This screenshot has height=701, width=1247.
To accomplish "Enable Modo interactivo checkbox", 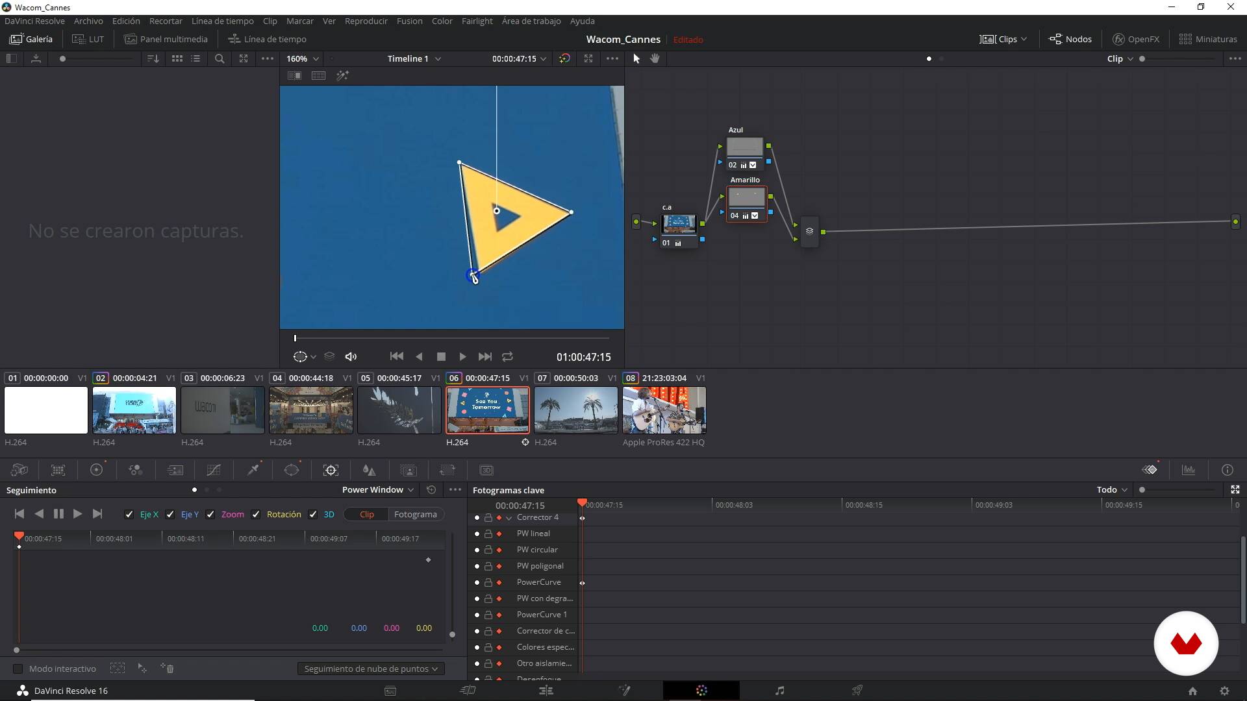I will pos(18,669).
